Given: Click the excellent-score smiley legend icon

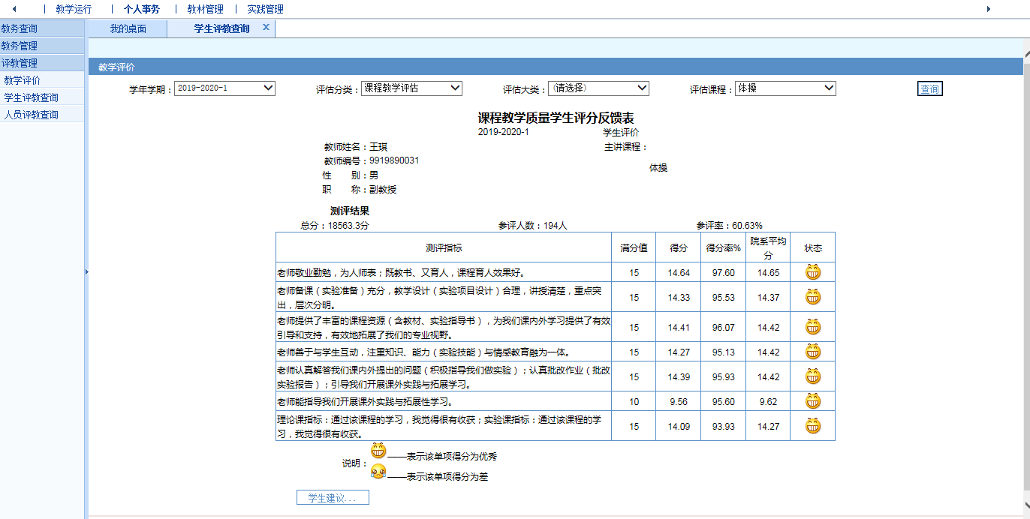Looking at the screenshot, I should tap(378, 451).
